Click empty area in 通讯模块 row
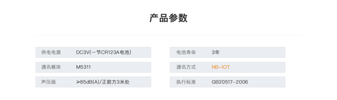 click(121, 67)
